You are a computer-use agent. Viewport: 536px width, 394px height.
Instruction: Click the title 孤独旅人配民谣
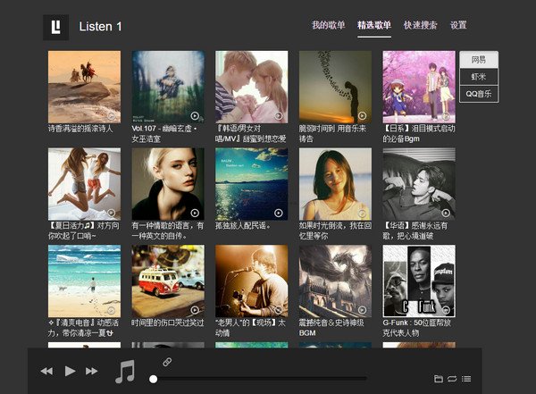tap(243, 226)
